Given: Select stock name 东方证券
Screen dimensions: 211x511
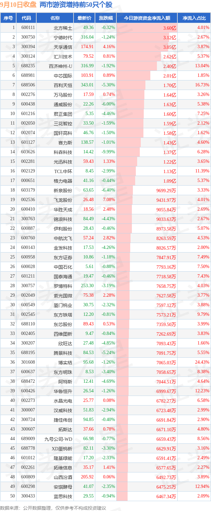Looking at the screenshot, I should (63, 257).
